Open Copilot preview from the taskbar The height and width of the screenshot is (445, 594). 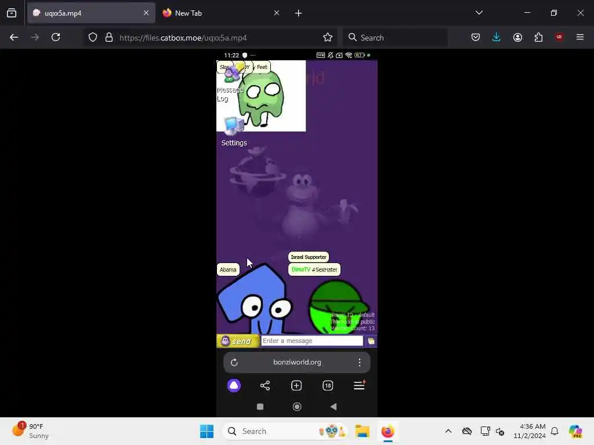575,431
